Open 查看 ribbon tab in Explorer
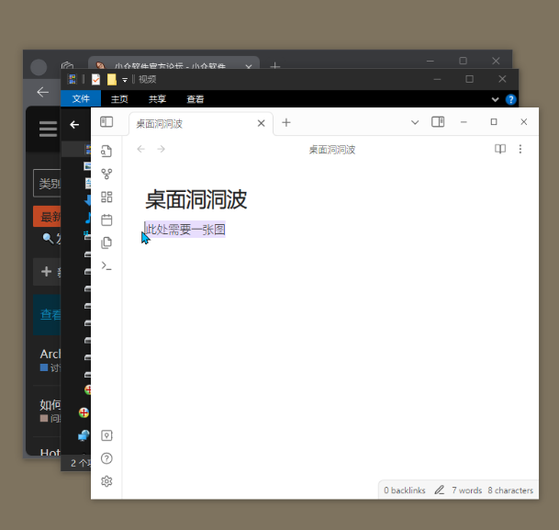The width and height of the screenshot is (559, 530). [x=195, y=99]
